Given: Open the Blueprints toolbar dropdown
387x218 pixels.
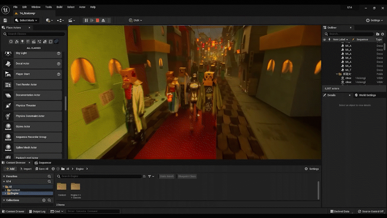Looking at the screenshot, I should point(61,20).
